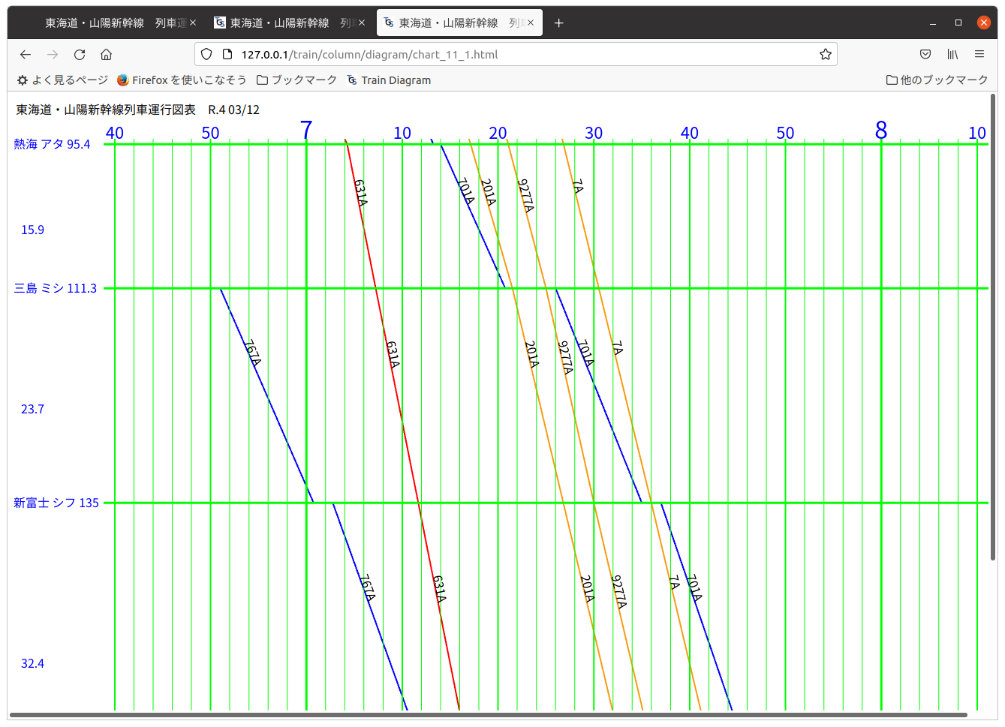Click the 新富士 シフ 135 station label
The image size is (1005, 727).
click(56, 503)
